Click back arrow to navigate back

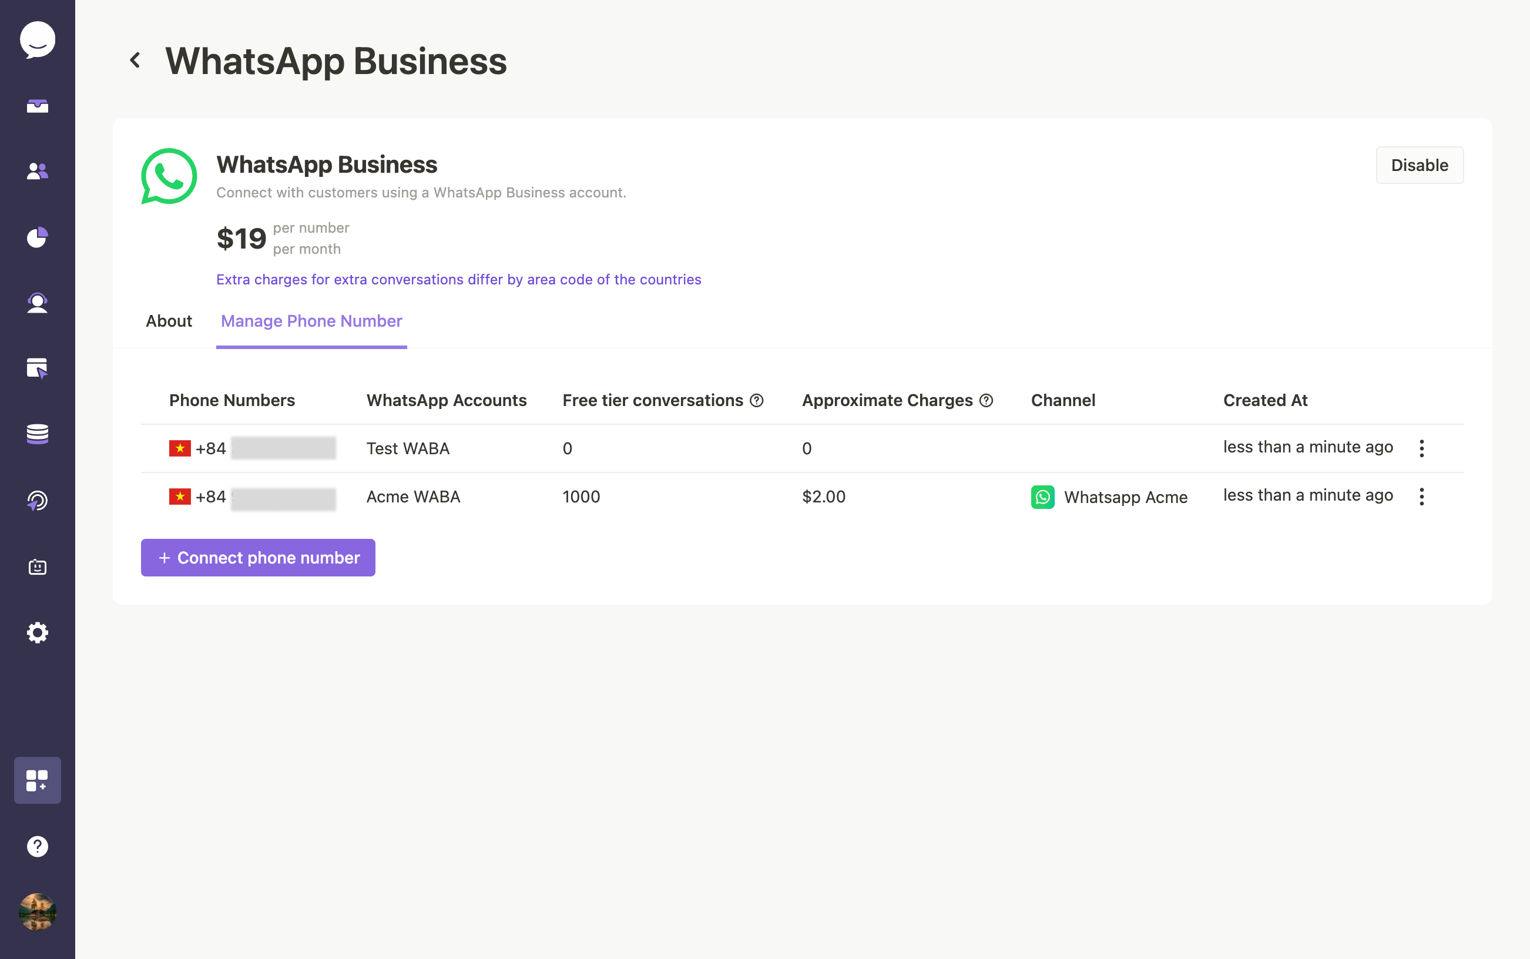pyautogui.click(x=135, y=61)
